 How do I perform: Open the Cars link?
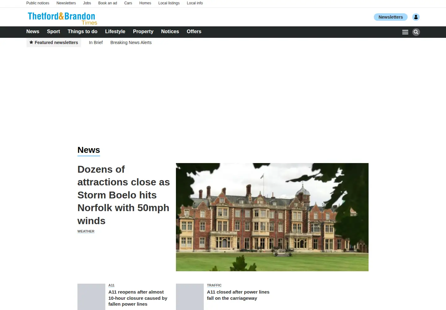(128, 3)
